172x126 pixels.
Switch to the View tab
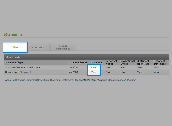15,47
